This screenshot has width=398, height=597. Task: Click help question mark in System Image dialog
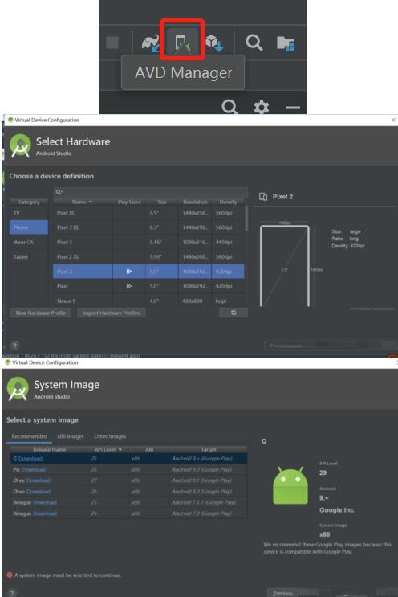click(12, 593)
